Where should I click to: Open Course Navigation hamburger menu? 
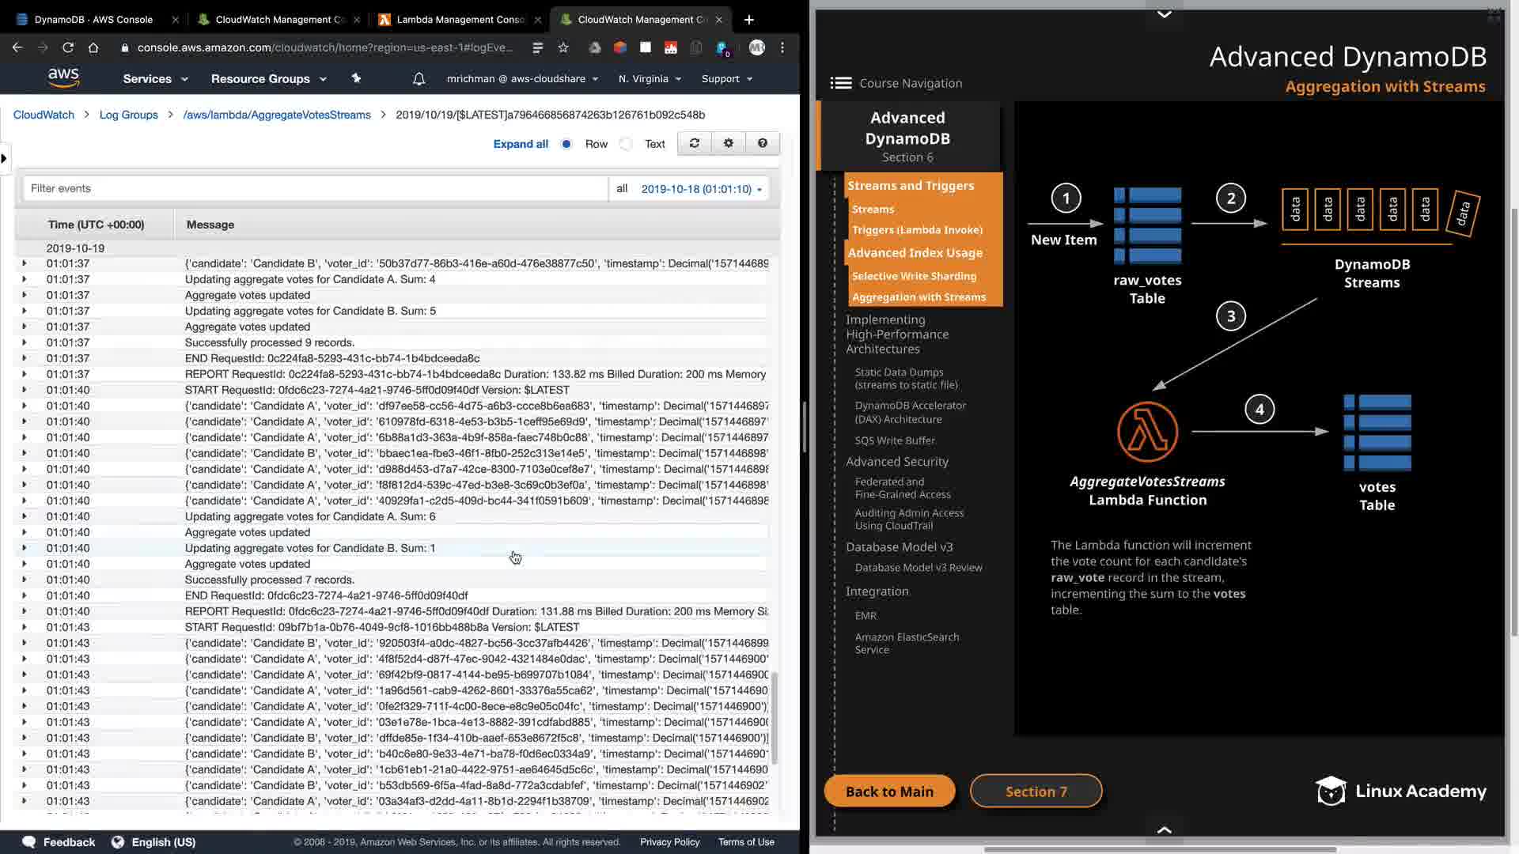click(x=840, y=83)
